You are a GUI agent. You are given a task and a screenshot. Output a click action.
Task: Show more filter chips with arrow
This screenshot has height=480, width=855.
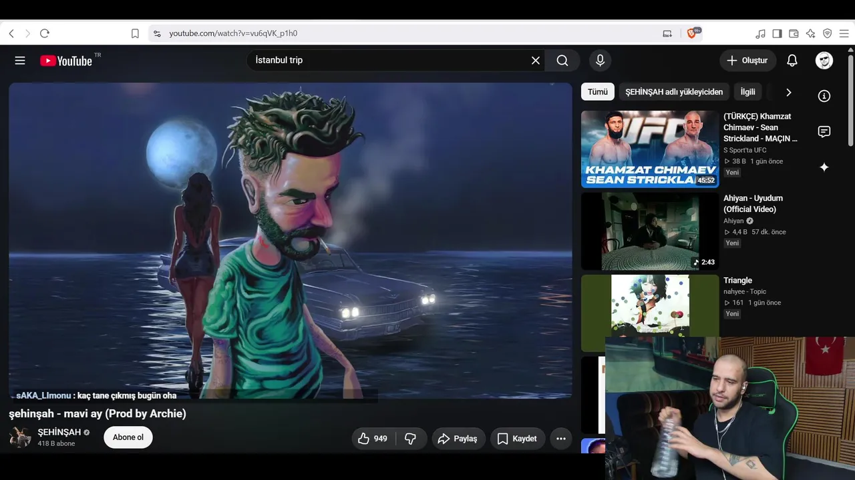[x=788, y=92]
